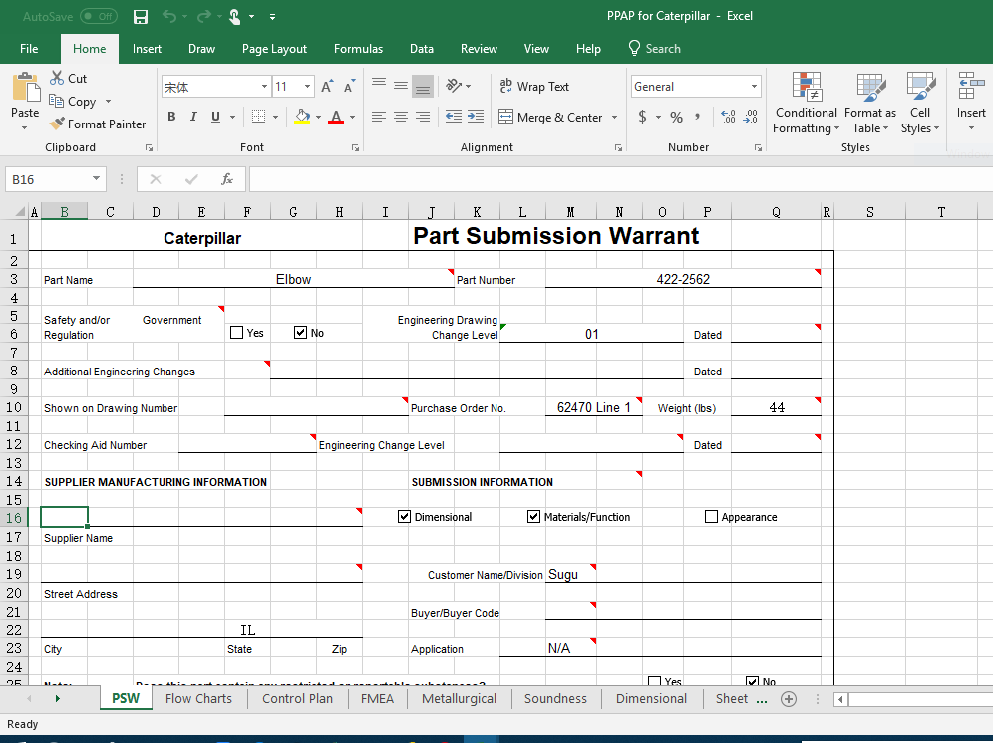The image size is (993, 743).
Task: Increase font size with larger A
Action: click(x=327, y=86)
